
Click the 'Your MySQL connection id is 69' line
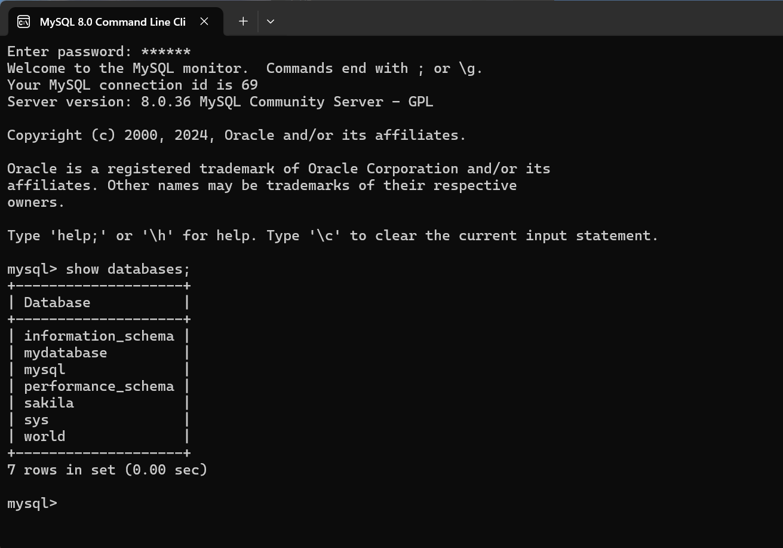[x=133, y=85]
